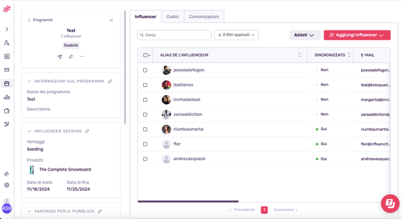Select the invitadaideal row checkbox

point(145,100)
